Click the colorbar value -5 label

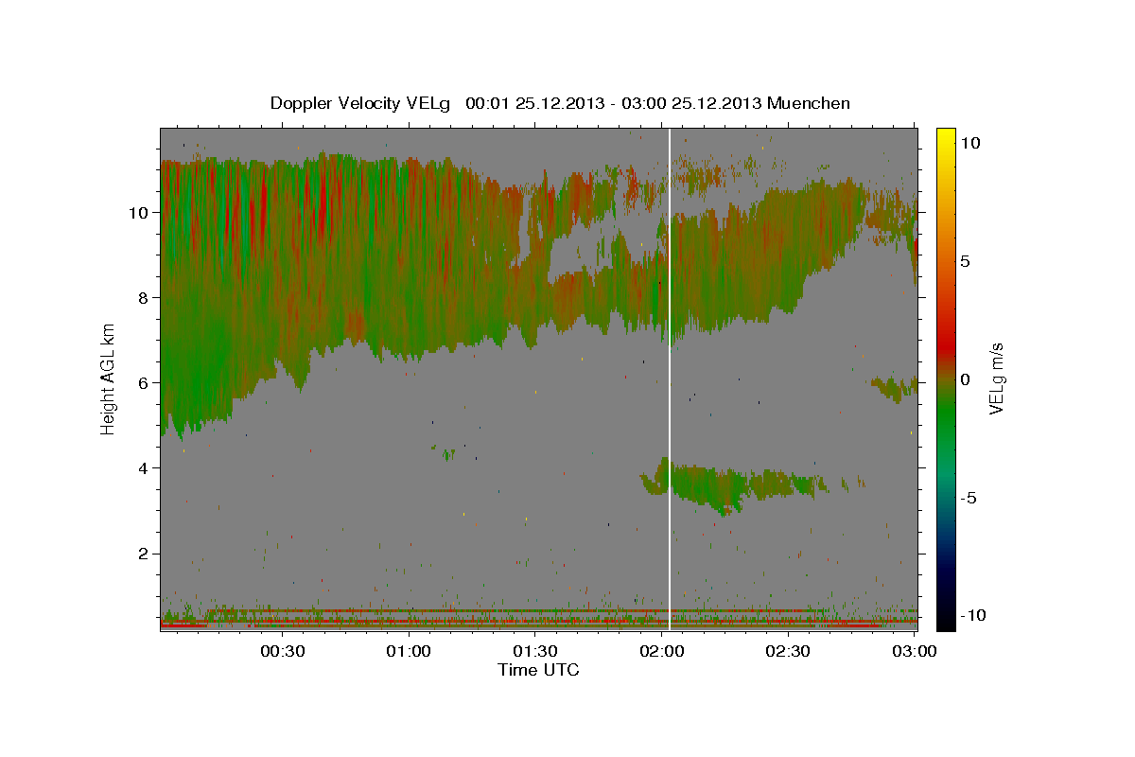969,497
